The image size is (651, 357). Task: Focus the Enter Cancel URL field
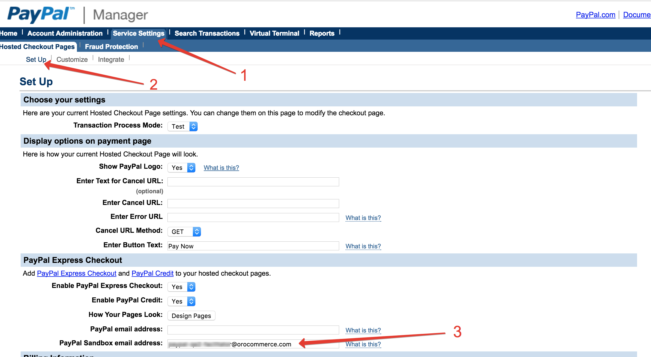point(253,203)
